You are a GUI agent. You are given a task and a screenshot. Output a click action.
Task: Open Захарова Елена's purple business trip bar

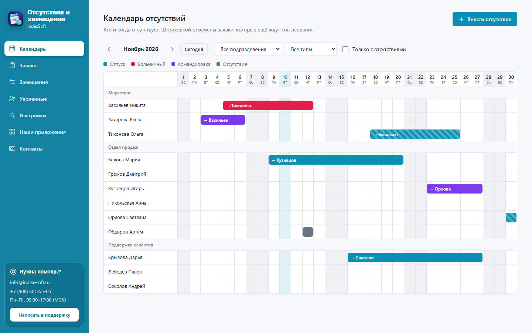[x=223, y=120]
